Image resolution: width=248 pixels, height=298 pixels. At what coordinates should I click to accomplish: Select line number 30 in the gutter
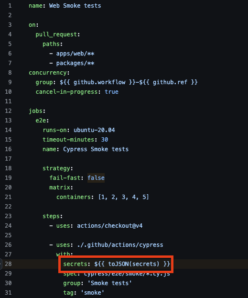(x=8, y=283)
